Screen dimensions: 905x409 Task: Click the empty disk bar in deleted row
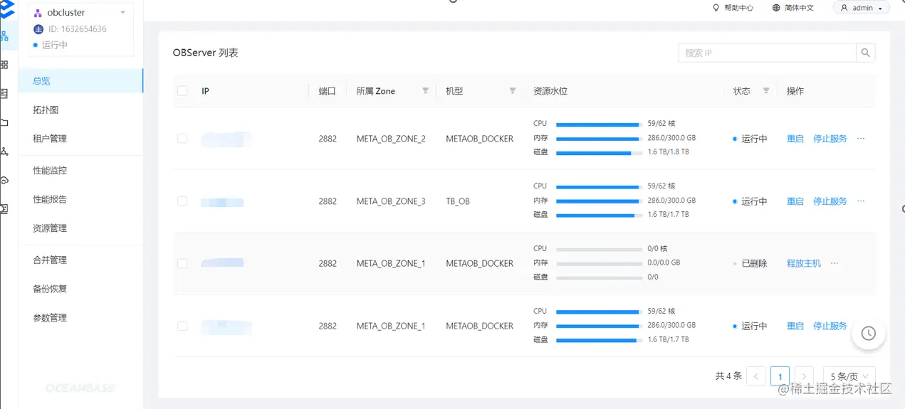pos(599,277)
